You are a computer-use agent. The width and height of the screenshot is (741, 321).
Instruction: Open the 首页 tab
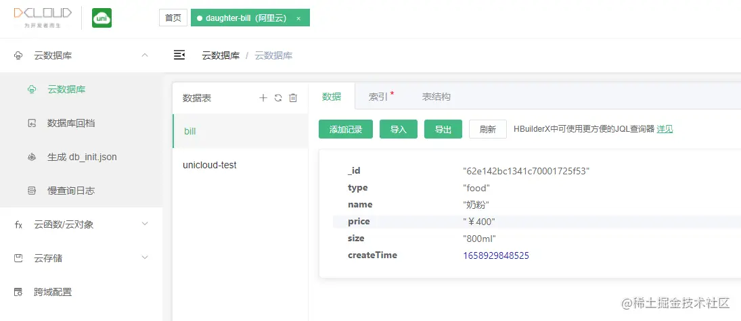point(173,18)
